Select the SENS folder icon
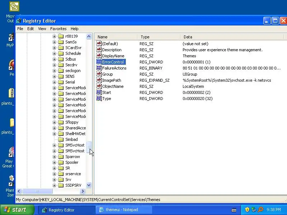The image size is (287, 215). tap(61, 76)
